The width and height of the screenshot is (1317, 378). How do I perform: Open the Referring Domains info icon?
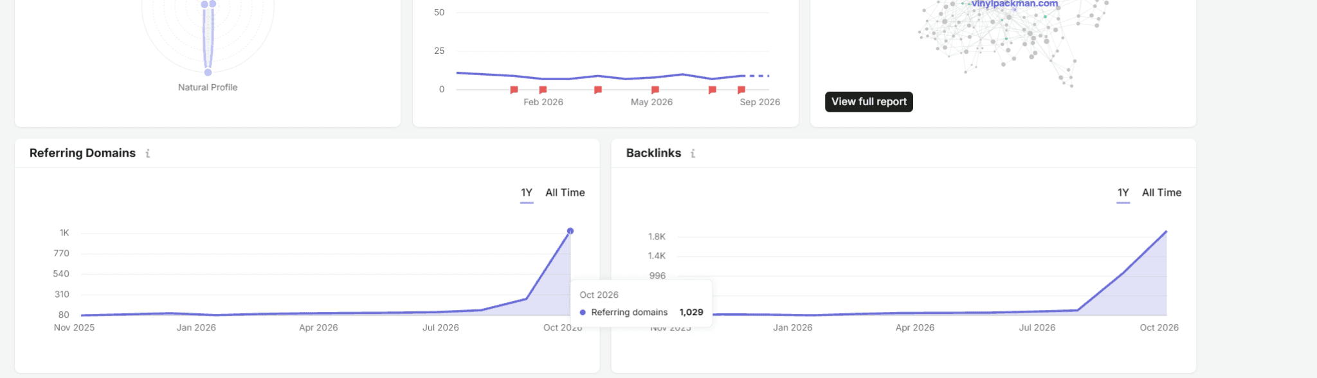tap(148, 153)
